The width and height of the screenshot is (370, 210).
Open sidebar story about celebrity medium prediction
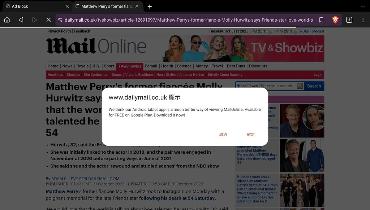coord(257,154)
